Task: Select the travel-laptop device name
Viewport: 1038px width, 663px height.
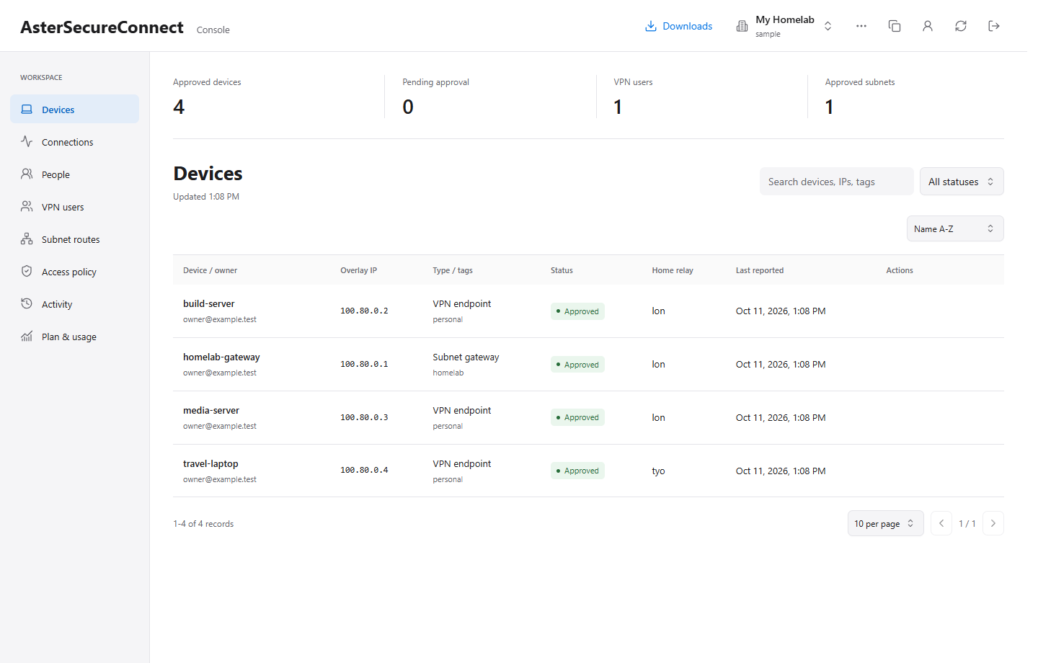Action: (x=210, y=463)
